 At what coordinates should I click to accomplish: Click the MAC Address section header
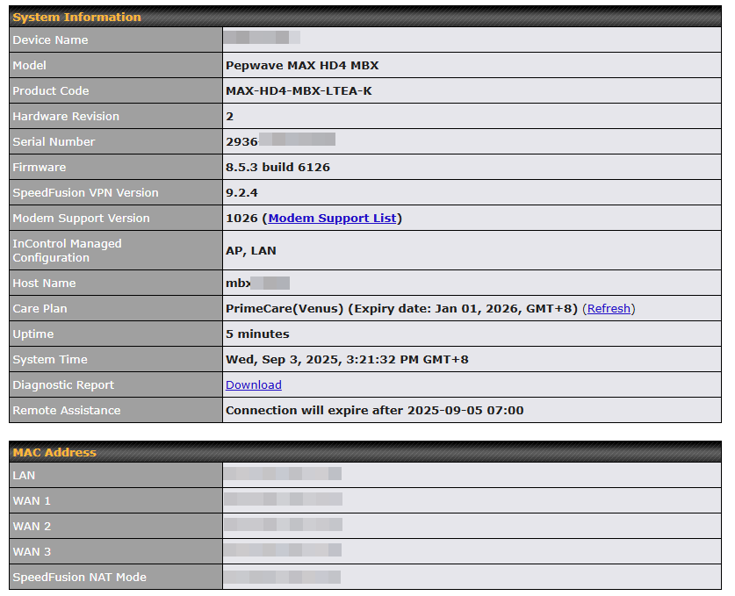54,452
